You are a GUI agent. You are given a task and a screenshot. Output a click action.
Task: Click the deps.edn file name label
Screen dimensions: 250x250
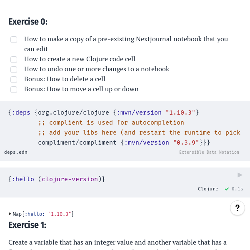click(16, 152)
